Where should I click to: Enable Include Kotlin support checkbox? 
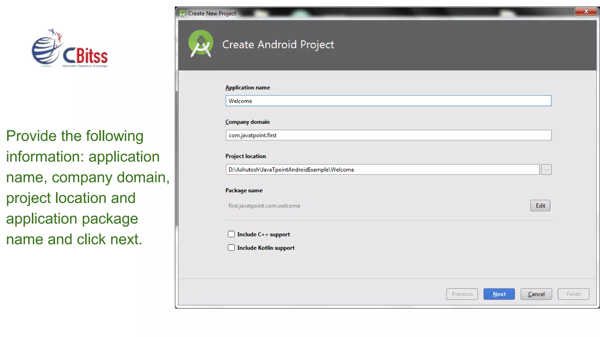231,248
